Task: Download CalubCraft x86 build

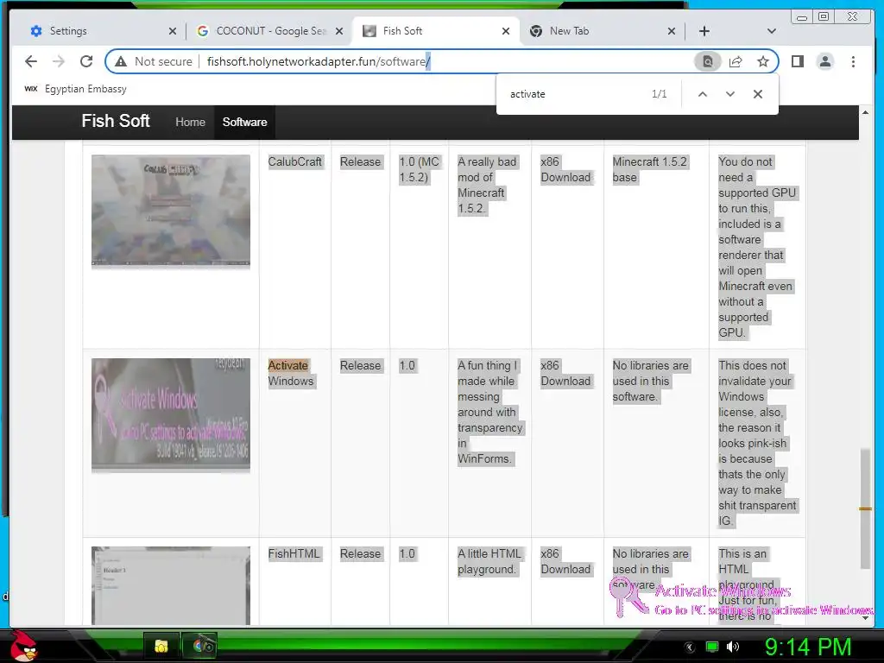Action: (565, 170)
